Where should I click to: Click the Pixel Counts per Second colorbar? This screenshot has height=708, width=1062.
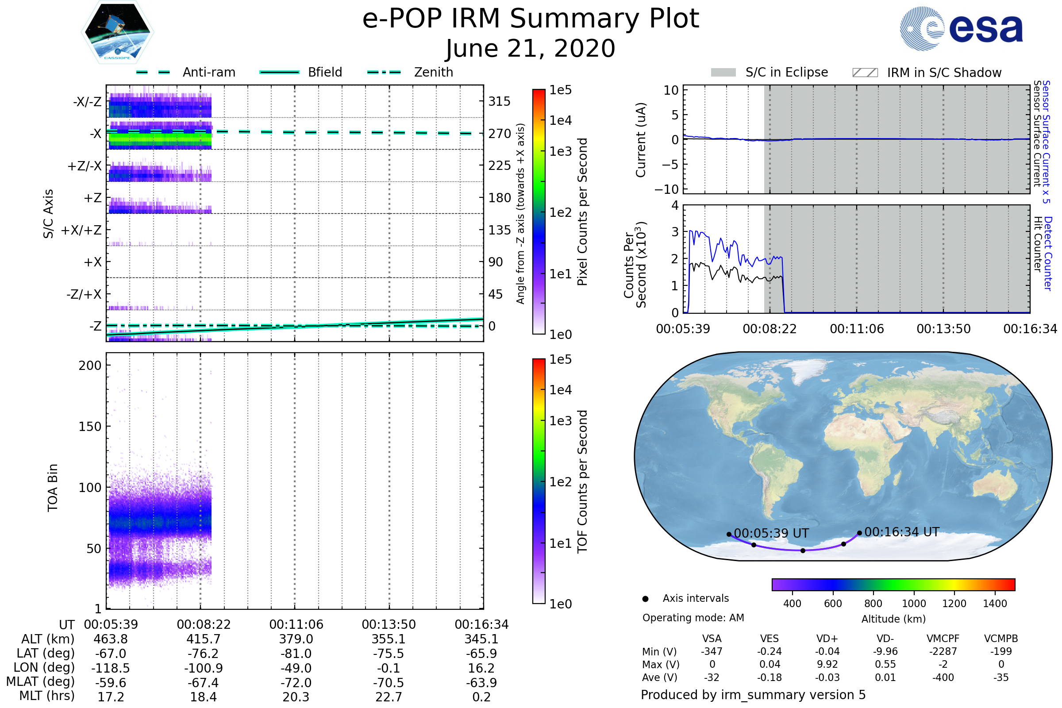click(539, 212)
